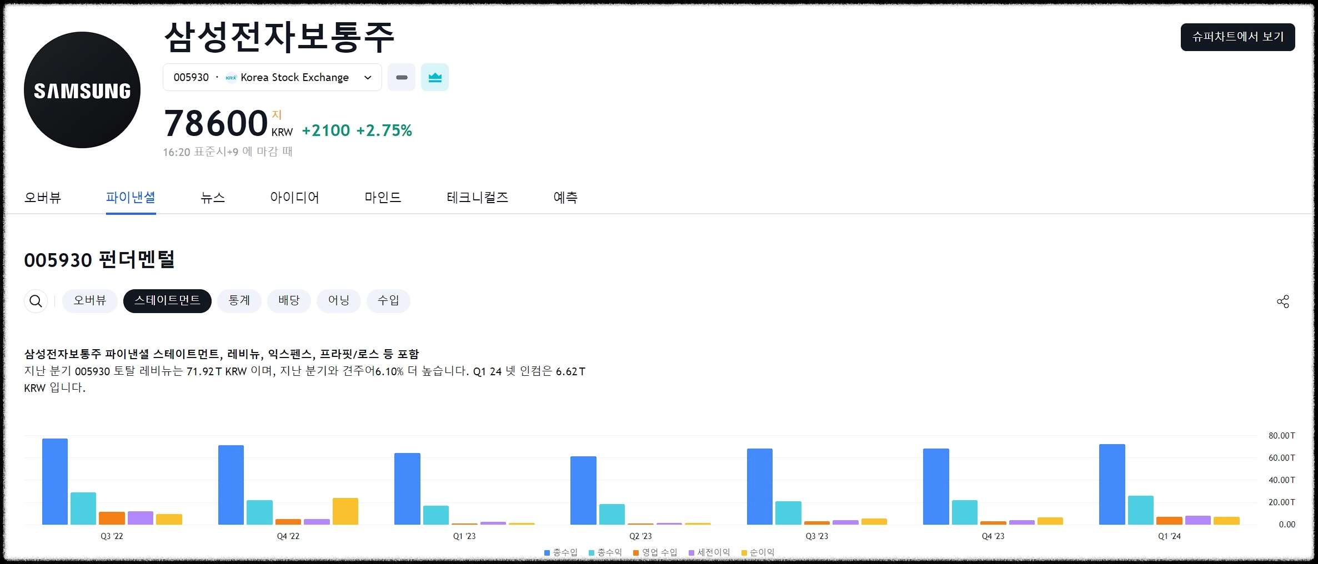Select the 파이낸셜 tab
This screenshot has height=564, width=1318.
coord(131,198)
